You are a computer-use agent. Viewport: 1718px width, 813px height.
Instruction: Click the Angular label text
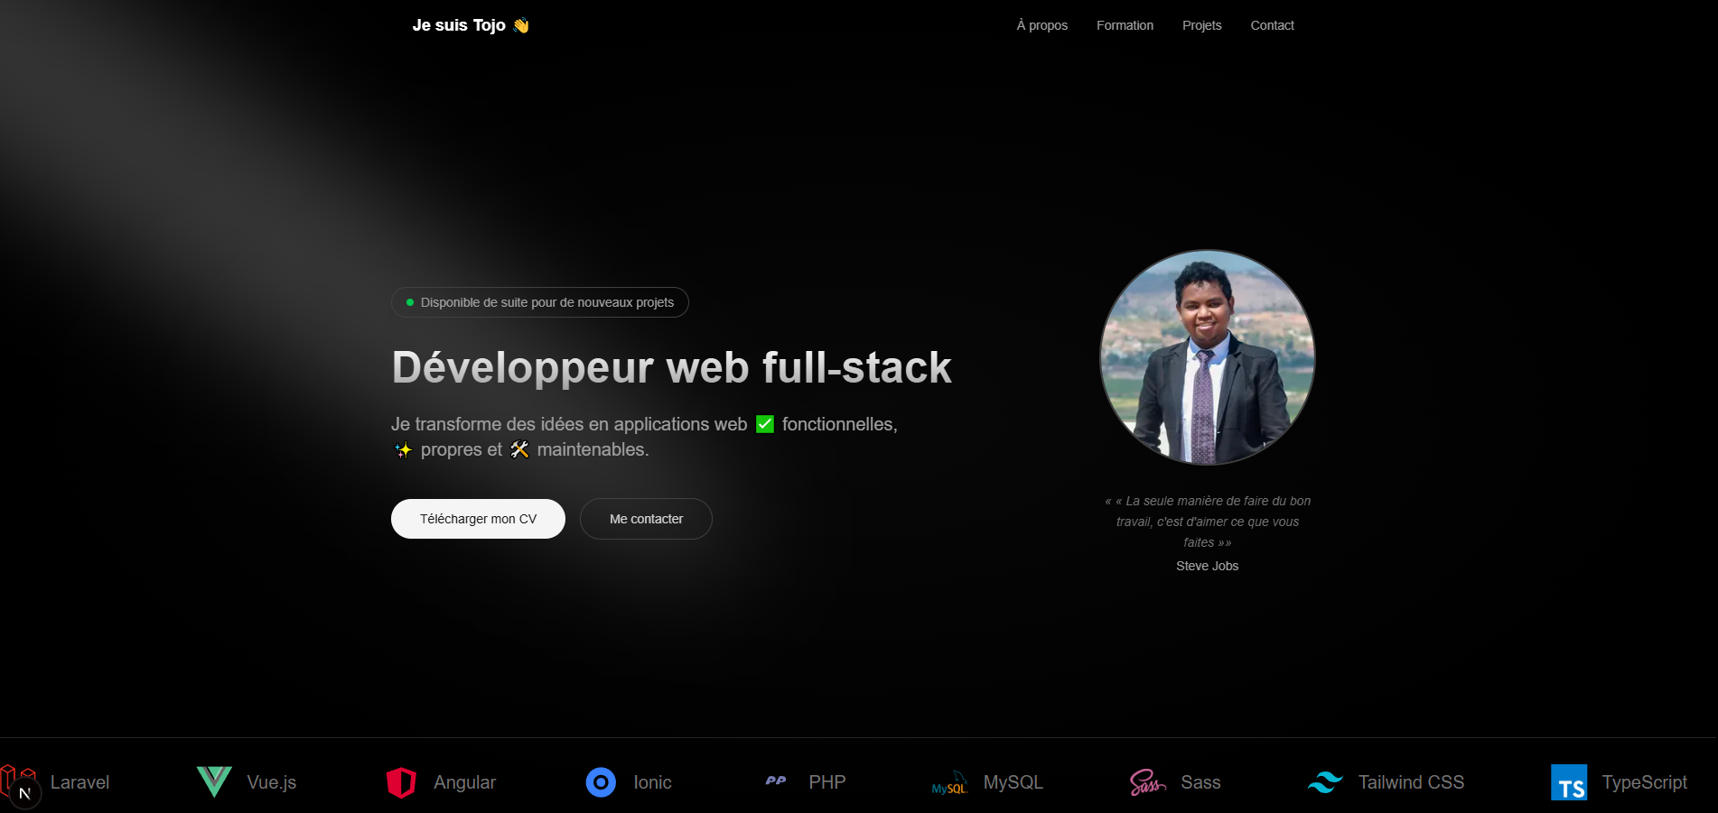(x=464, y=782)
